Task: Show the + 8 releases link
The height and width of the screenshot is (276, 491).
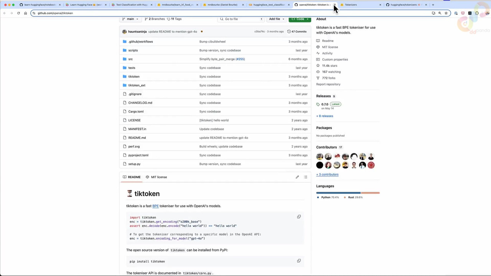Action: tap(325, 116)
